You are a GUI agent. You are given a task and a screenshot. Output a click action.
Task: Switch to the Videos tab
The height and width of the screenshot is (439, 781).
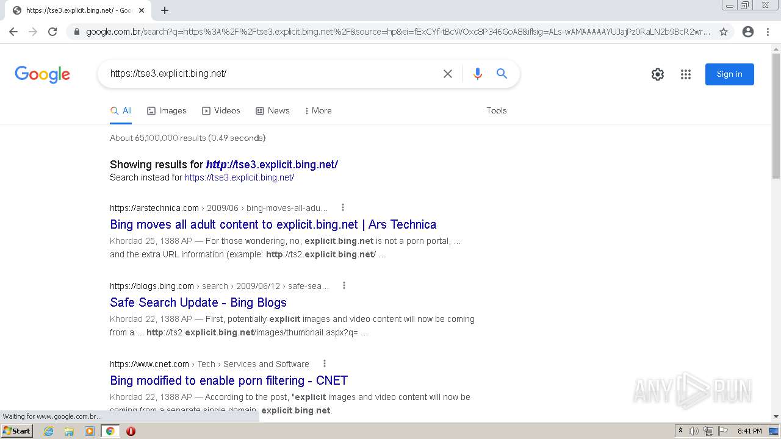(x=221, y=111)
